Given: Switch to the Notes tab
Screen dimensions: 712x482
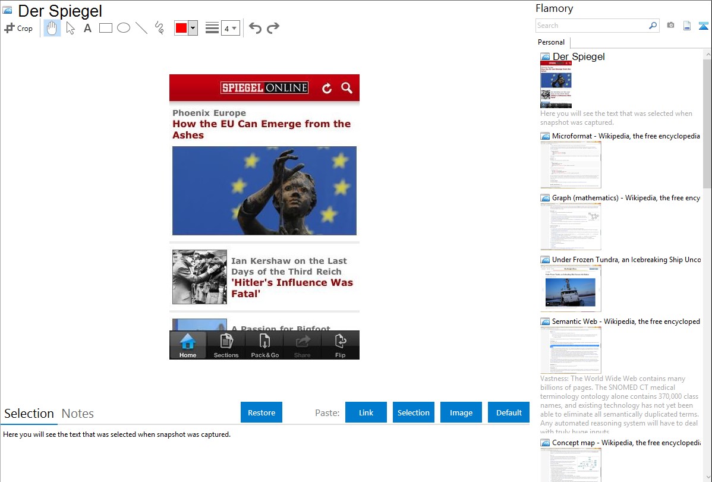Looking at the screenshot, I should (x=78, y=414).
